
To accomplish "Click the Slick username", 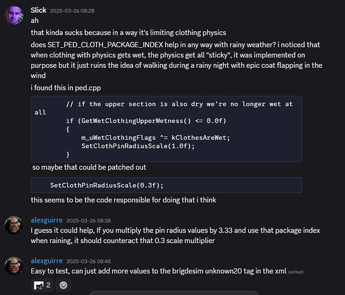I will [38, 10].
